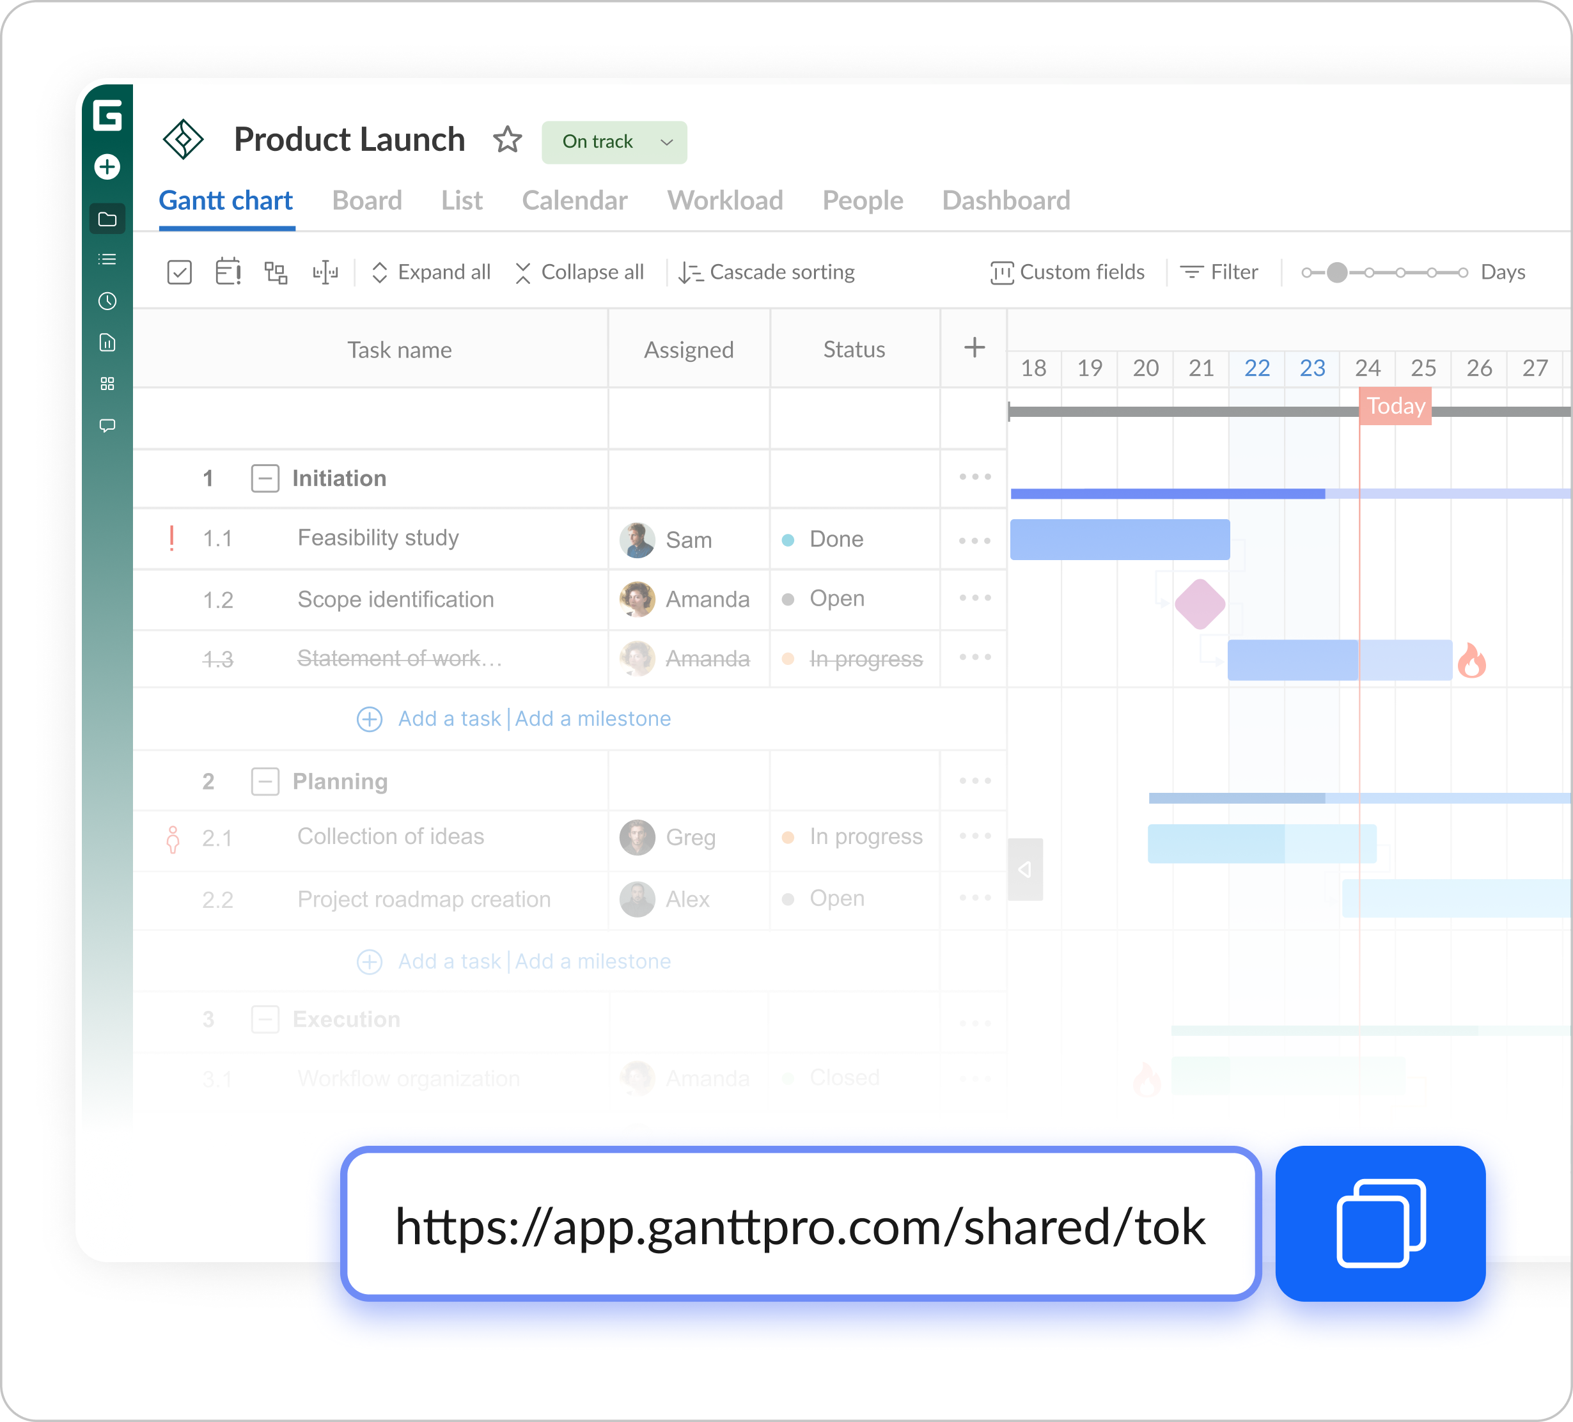Star the Product Launch project
Screen dimensions: 1573x1422
(x=507, y=141)
